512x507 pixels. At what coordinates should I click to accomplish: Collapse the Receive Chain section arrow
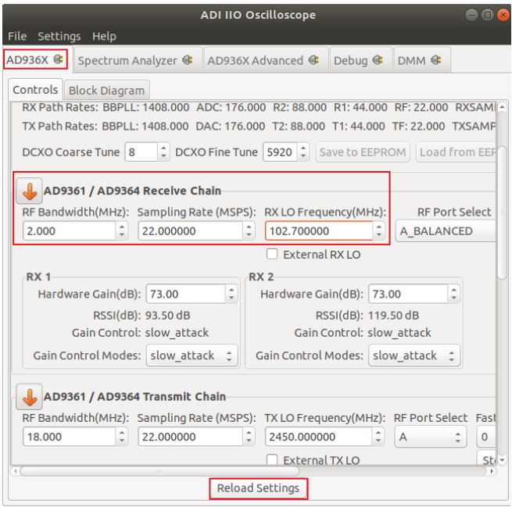coord(28,191)
